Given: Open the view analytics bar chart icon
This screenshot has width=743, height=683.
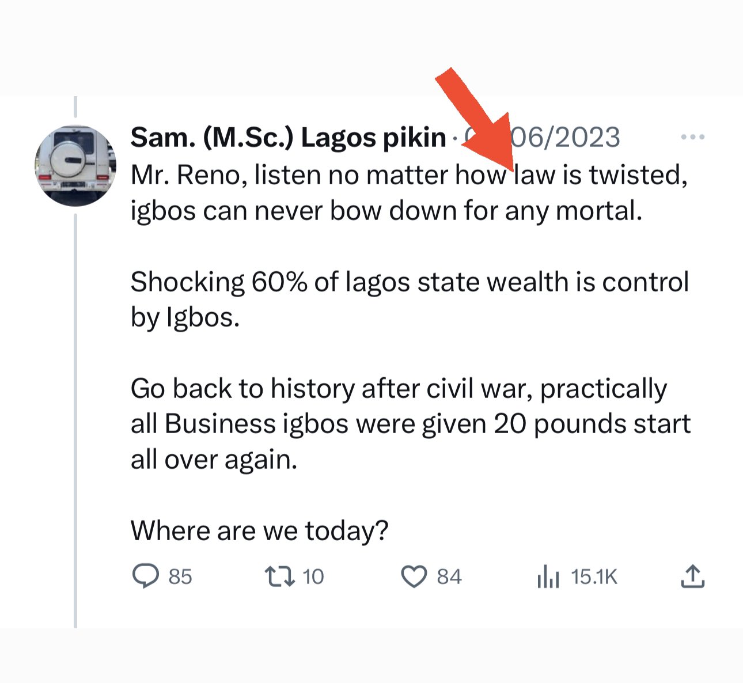Looking at the screenshot, I should pyautogui.click(x=548, y=576).
